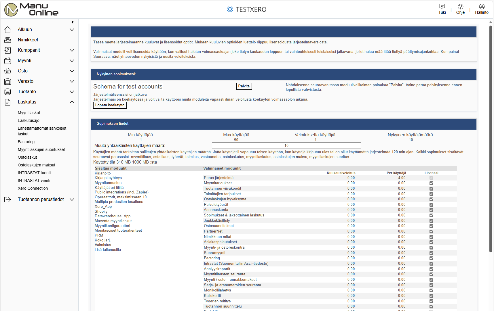Click the Xero_App included module text
The height and width of the screenshot is (311, 494).
coord(103,207)
